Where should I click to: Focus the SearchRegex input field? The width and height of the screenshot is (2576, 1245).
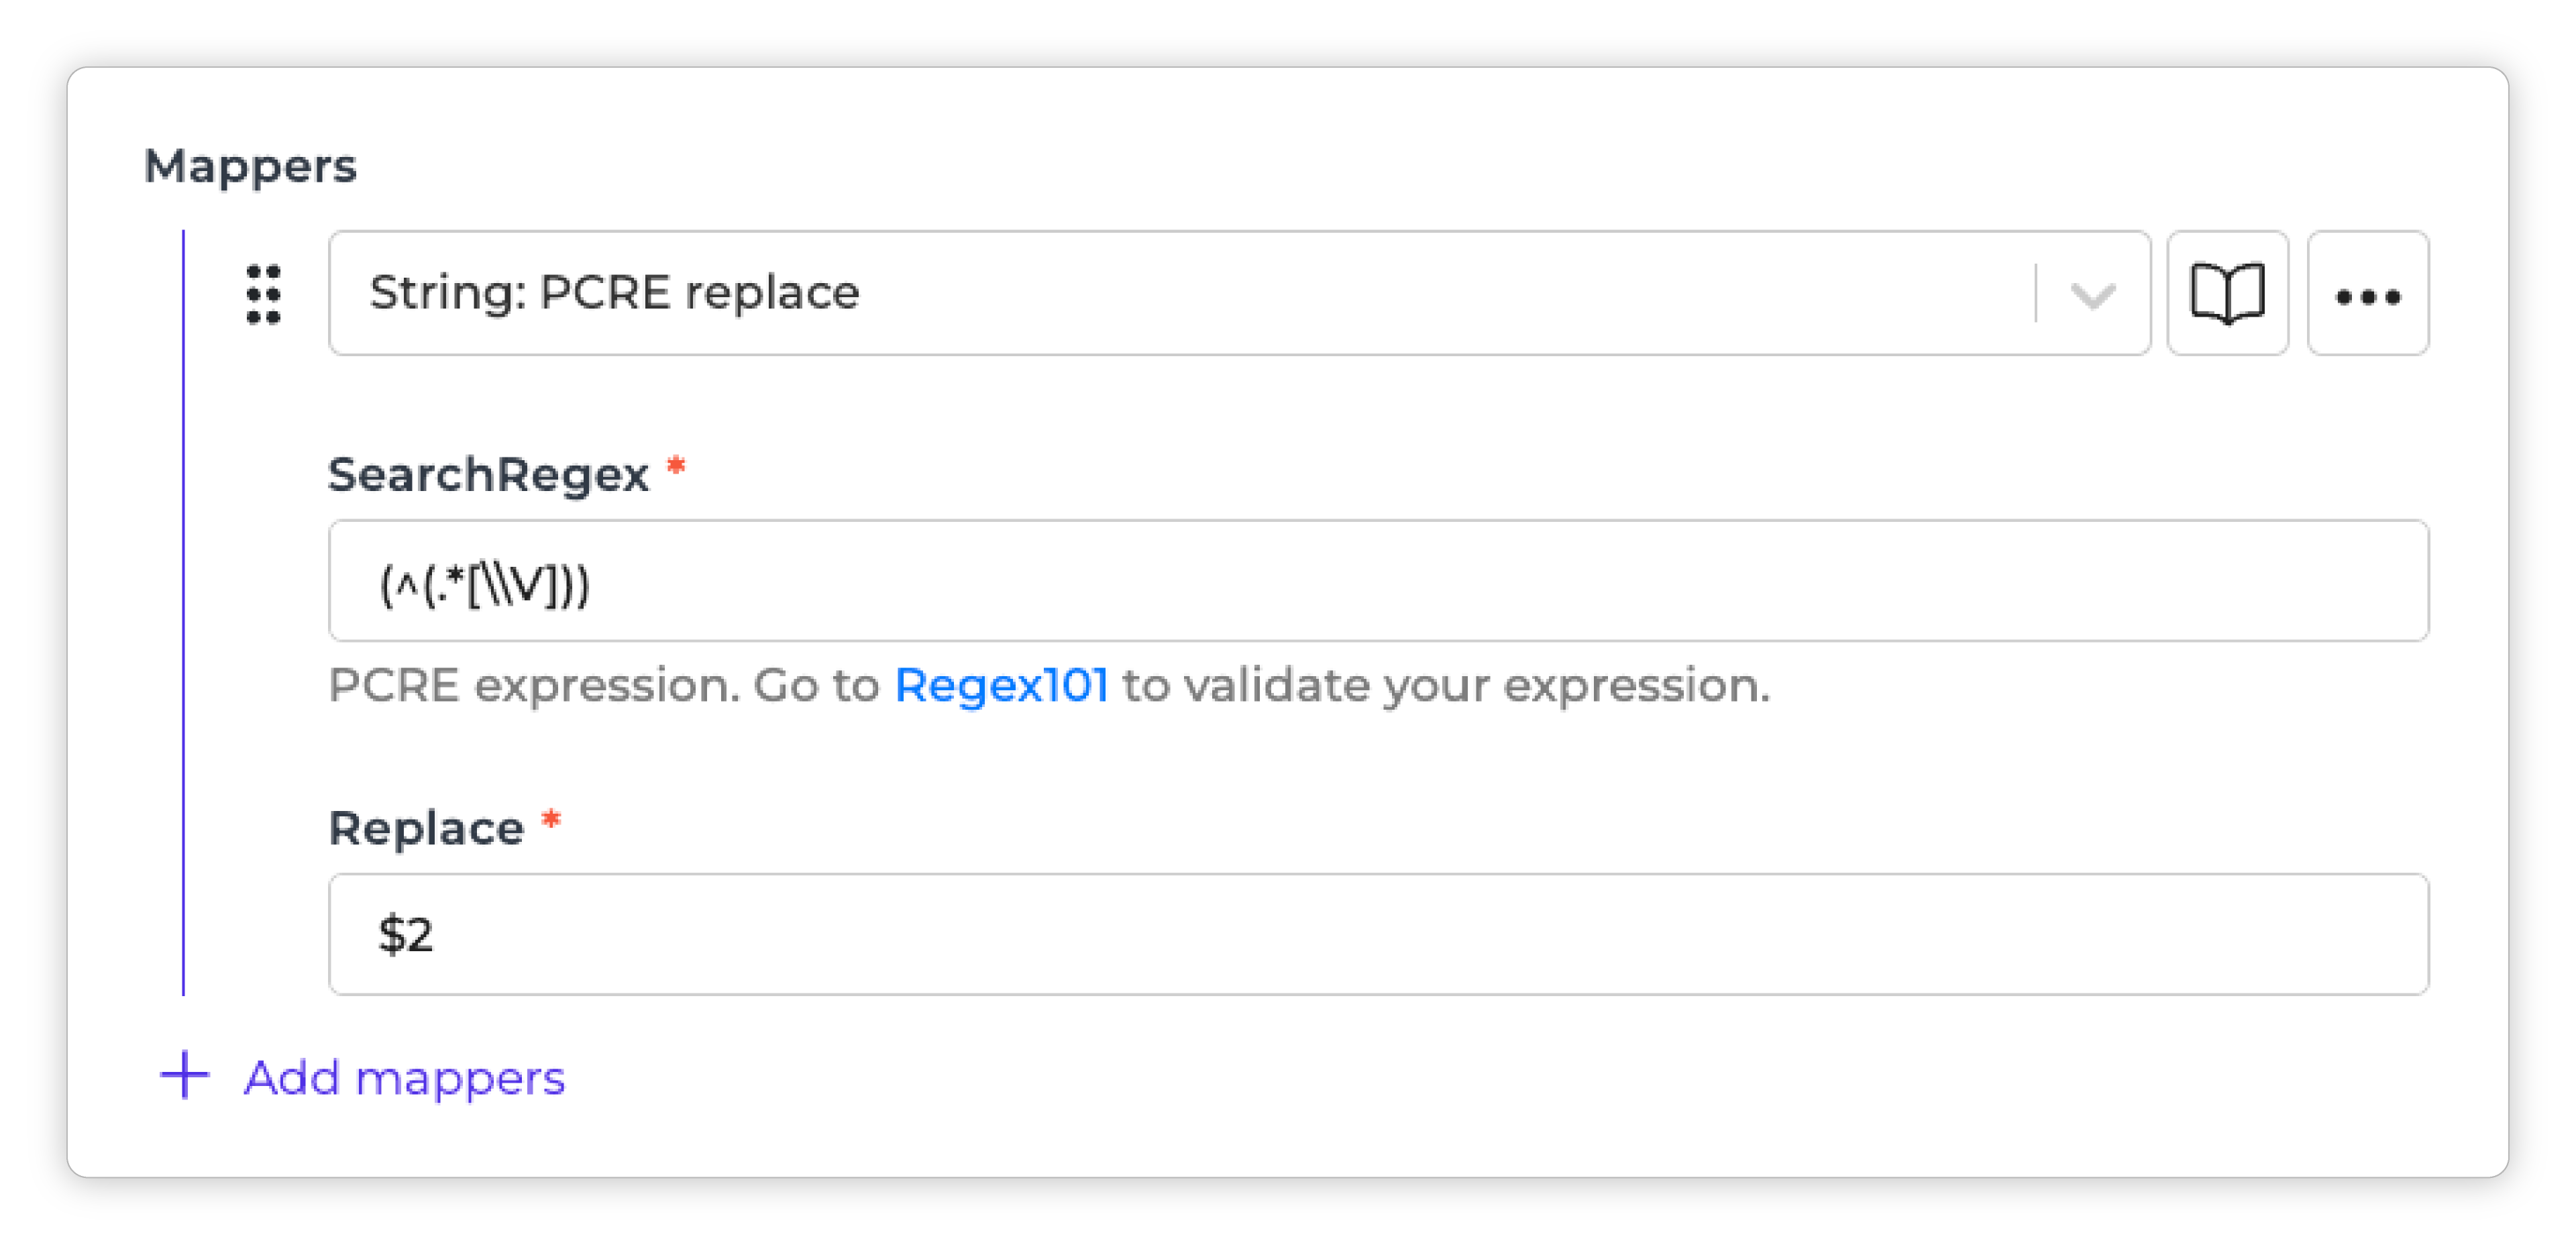click(x=1378, y=581)
